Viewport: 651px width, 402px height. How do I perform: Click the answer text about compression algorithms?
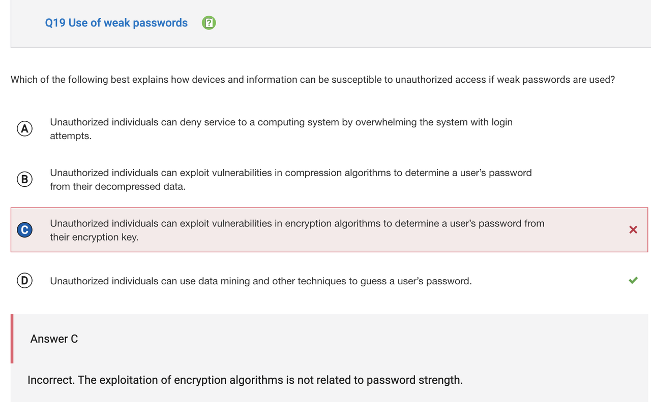click(291, 180)
